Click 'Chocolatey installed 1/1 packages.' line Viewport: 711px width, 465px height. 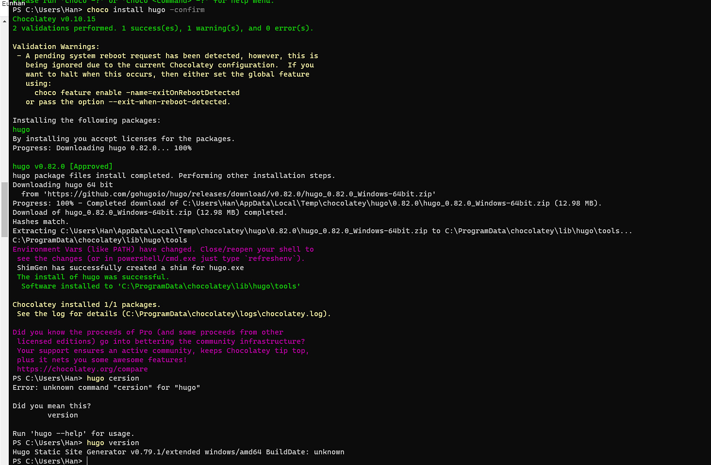click(x=86, y=305)
